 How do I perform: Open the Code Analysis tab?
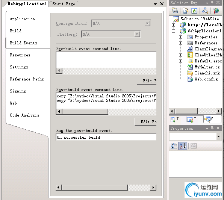24,115
